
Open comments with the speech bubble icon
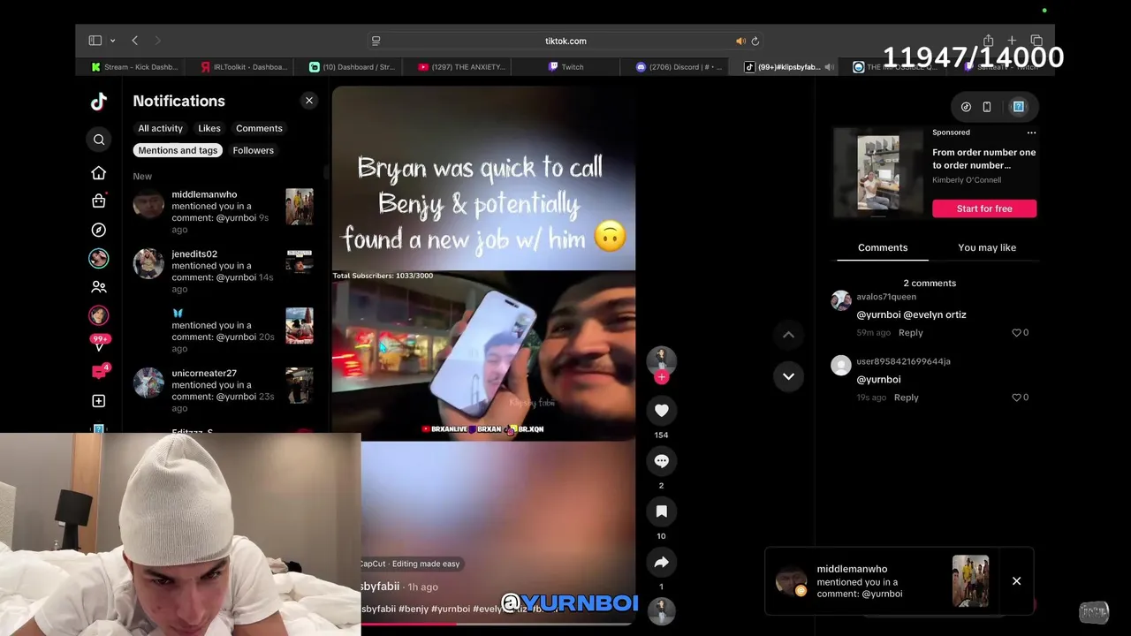661,460
